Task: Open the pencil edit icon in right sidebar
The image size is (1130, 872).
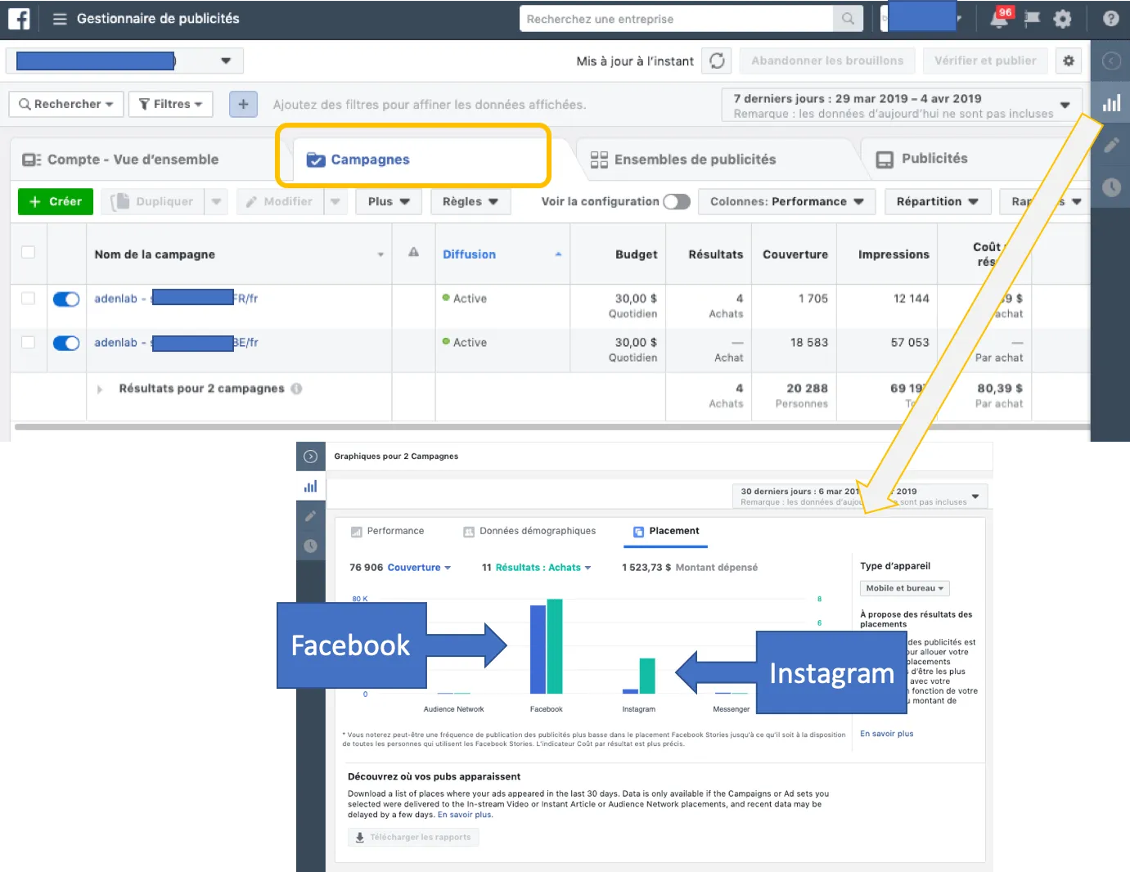Action: [1110, 146]
